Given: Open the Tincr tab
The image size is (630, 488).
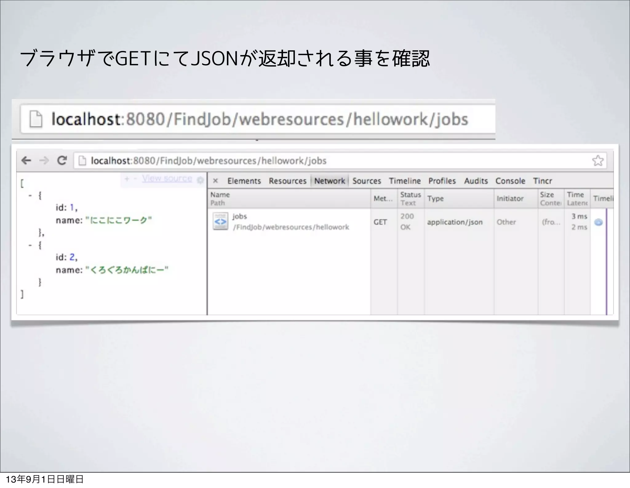Looking at the screenshot, I should [543, 181].
